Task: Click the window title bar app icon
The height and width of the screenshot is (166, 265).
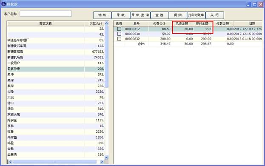Action: point(3,4)
